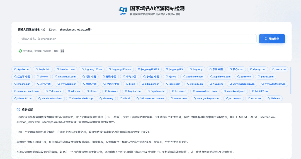Click the 核心.com tag
This screenshot has width=301, height=159.
click(x=236, y=69)
